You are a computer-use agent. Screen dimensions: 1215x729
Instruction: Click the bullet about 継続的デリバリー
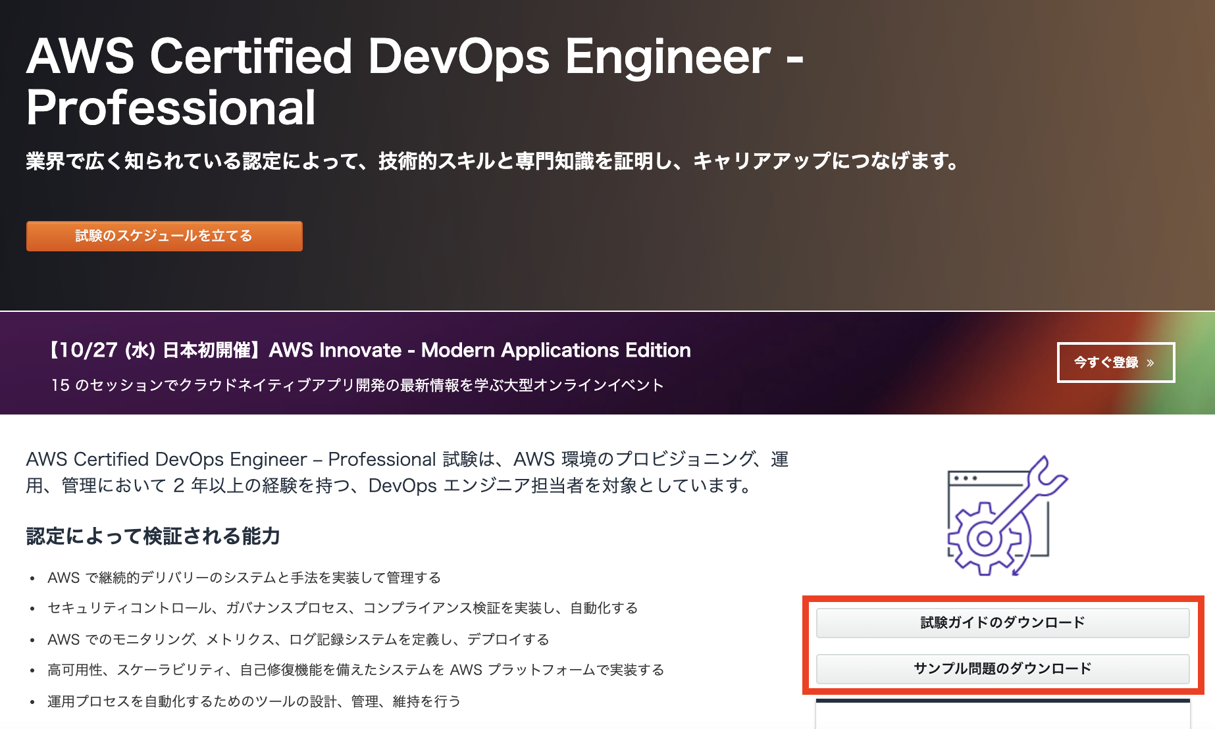pos(244,578)
